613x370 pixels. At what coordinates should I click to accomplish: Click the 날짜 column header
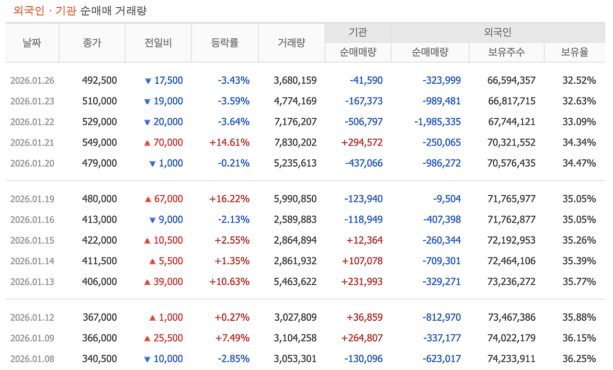click(32, 42)
